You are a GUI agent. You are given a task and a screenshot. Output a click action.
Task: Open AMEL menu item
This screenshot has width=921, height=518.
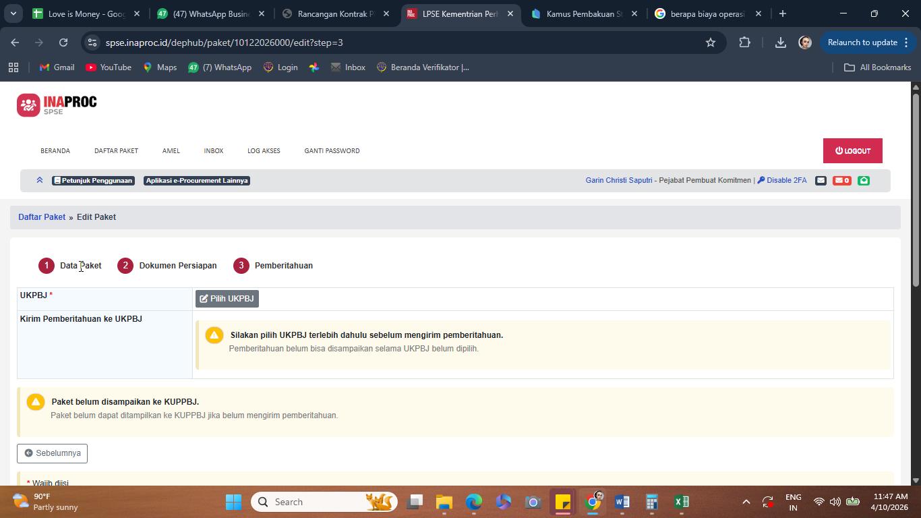[171, 151]
